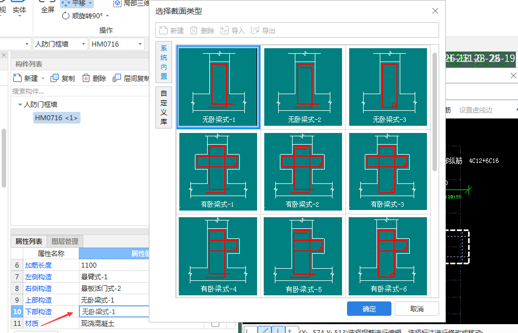Click the dialog thumbnail list scrollbar
The height and width of the screenshot is (333, 518).
point(435,112)
